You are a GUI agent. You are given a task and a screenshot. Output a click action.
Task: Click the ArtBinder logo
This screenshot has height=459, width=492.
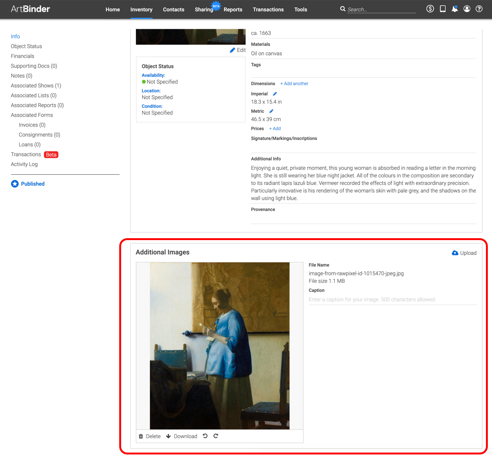click(x=30, y=9)
